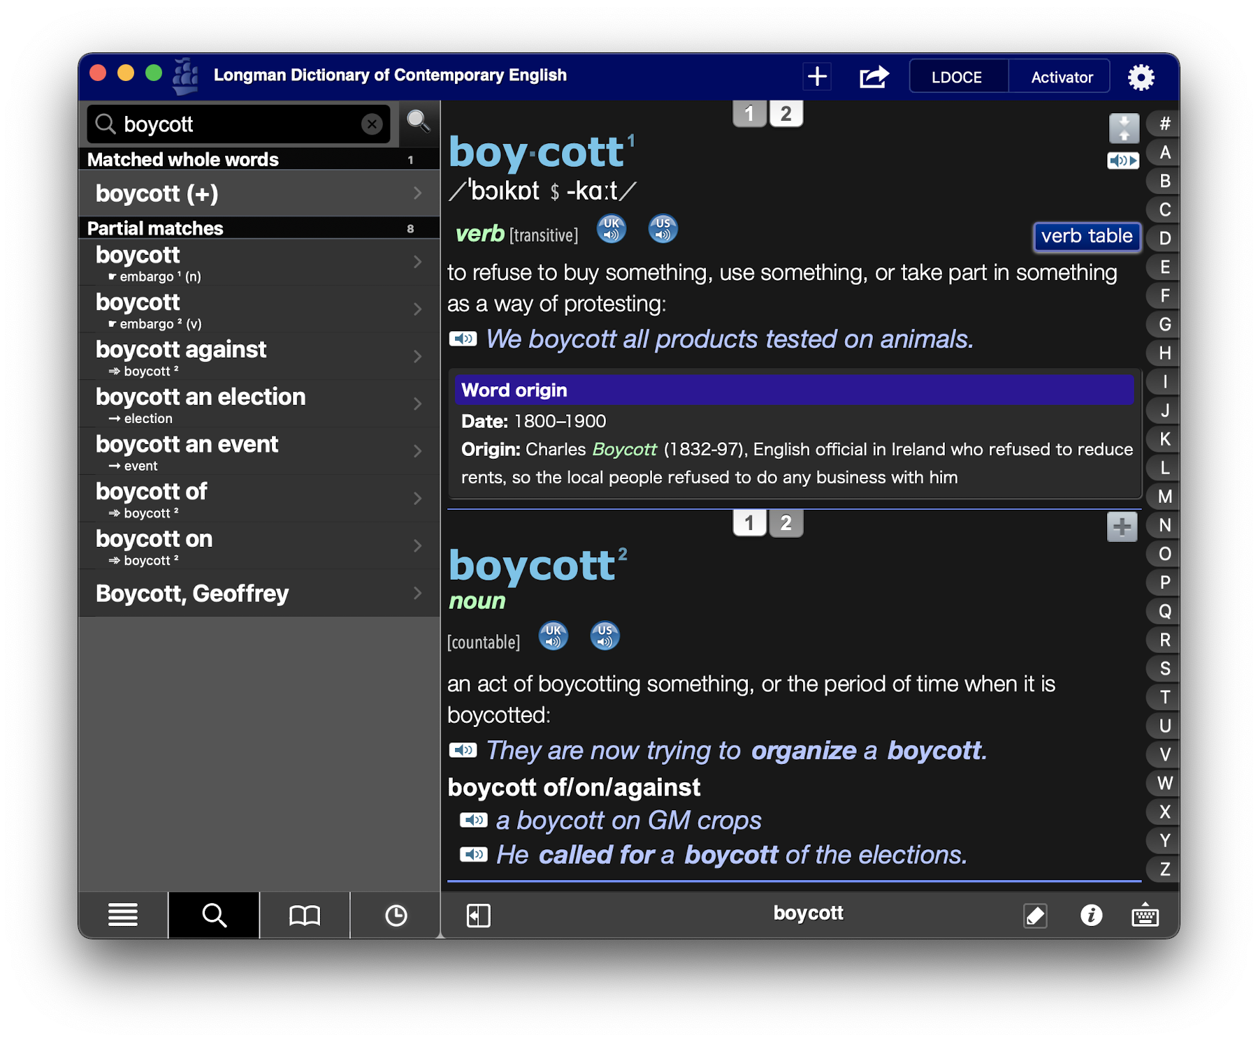Viewport: 1258px width, 1042px height.
Task: Clear the boycott search field
Action: (x=372, y=124)
